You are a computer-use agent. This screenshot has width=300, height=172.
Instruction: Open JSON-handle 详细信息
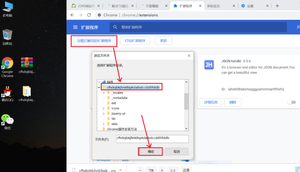click(211, 102)
